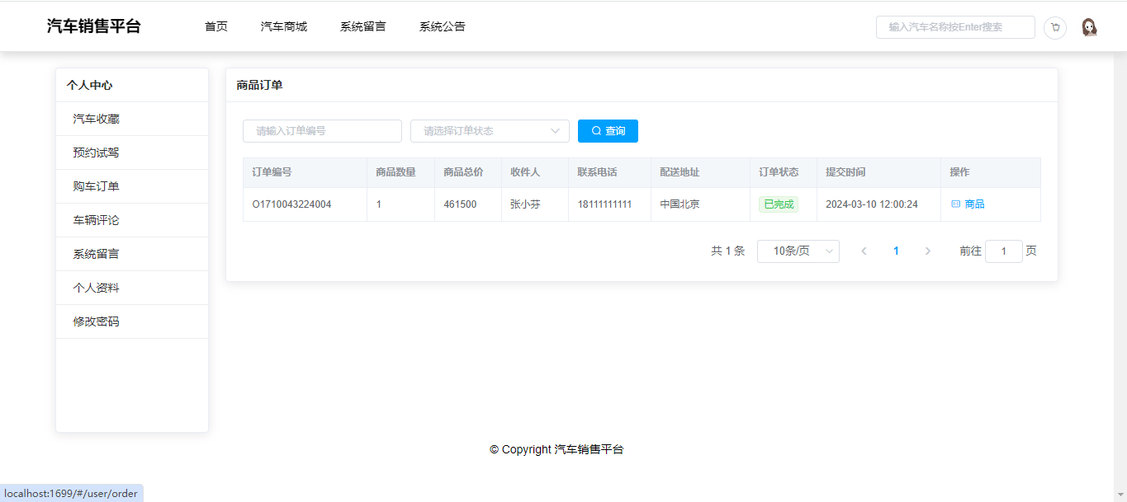Click the 商品 view icon link
1127x502 pixels.
(x=968, y=204)
